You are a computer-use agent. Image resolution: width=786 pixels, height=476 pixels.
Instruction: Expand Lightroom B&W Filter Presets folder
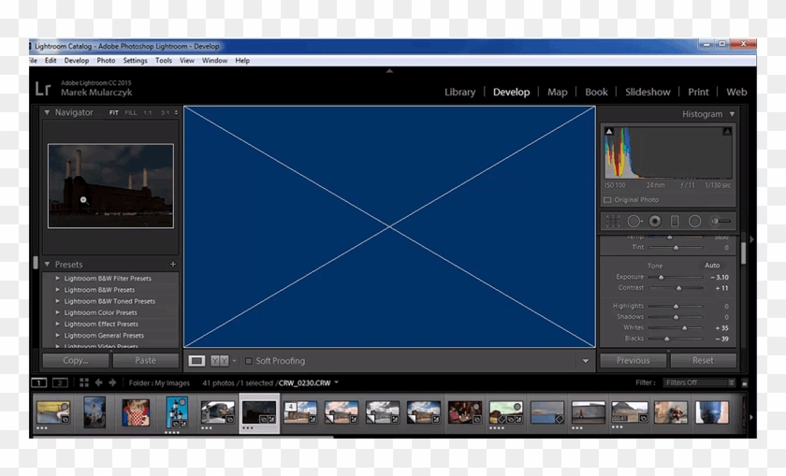pos(58,278)
